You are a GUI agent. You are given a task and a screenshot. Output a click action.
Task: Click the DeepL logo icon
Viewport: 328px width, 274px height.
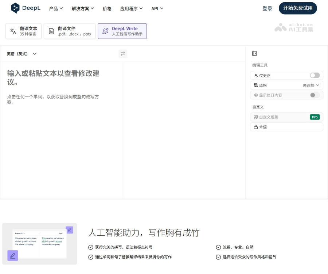click(15, 8)
